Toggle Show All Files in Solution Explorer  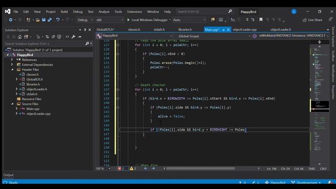(x=59, y=37)
